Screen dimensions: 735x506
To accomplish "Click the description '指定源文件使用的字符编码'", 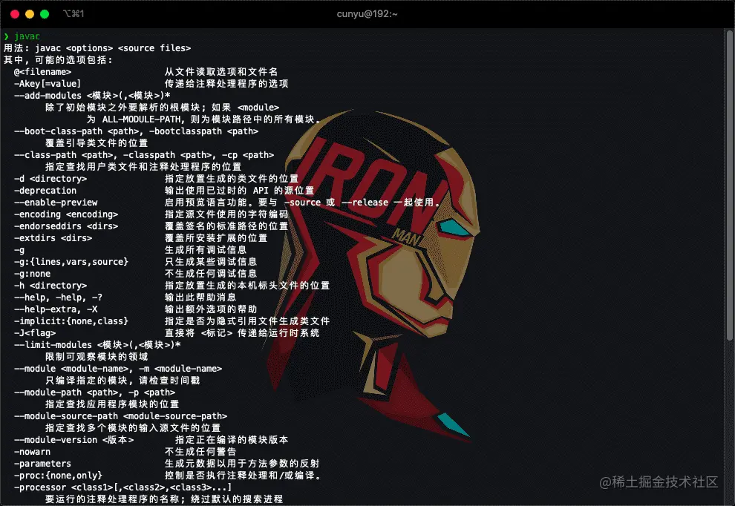I will [226, 214].
